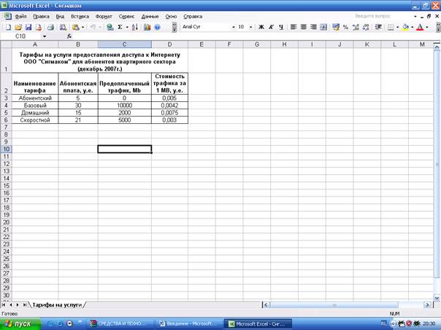Image resolution: width=441 pixels, height=330 pixels.
Task: Click the blue Help question mark icon
Action: (158, 27)
